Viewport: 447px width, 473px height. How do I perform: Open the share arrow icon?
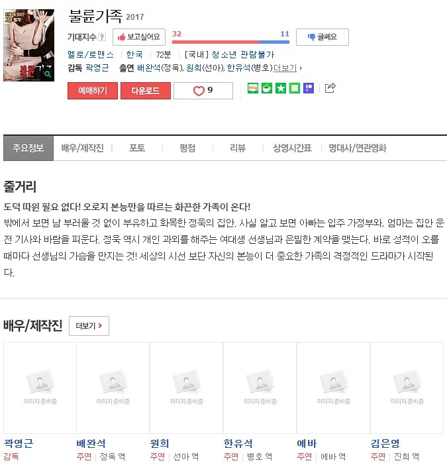[x=330, y=88]
